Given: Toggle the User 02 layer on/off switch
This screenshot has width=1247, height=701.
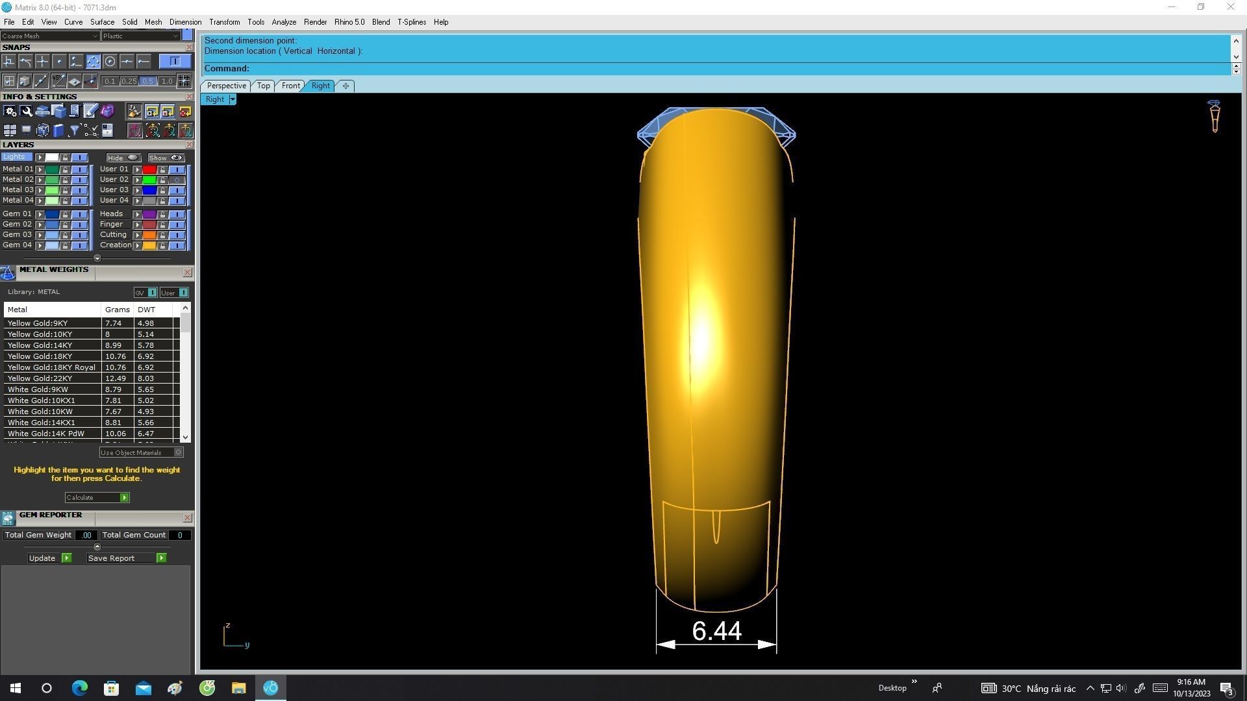Looking at the screenshot, I should pyautogui.click(x=177, y=180).
